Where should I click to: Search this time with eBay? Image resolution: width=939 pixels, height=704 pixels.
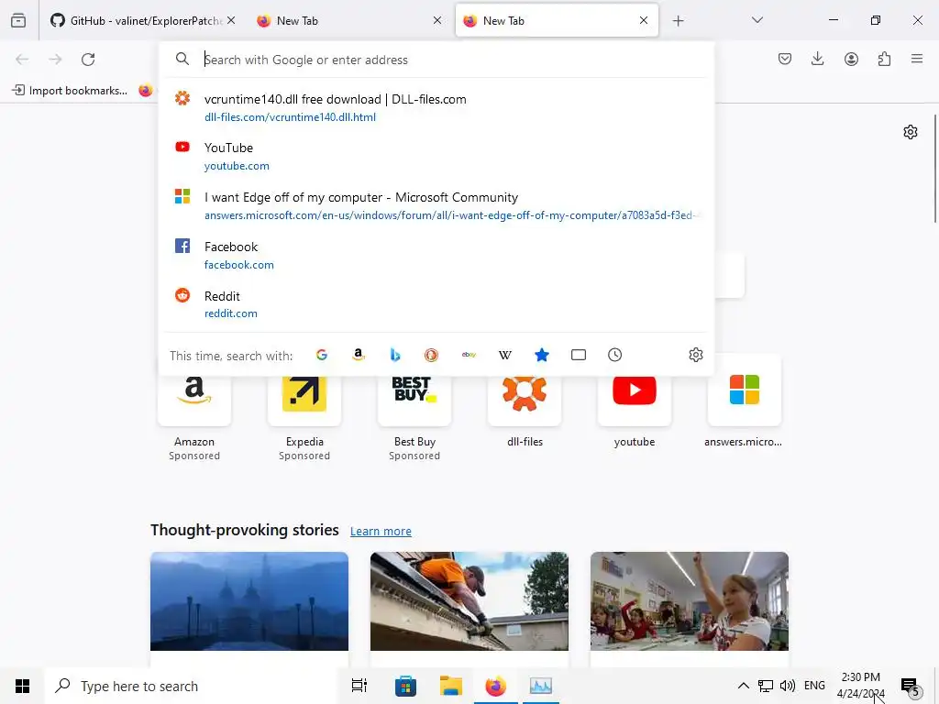[x=469, y=355]
